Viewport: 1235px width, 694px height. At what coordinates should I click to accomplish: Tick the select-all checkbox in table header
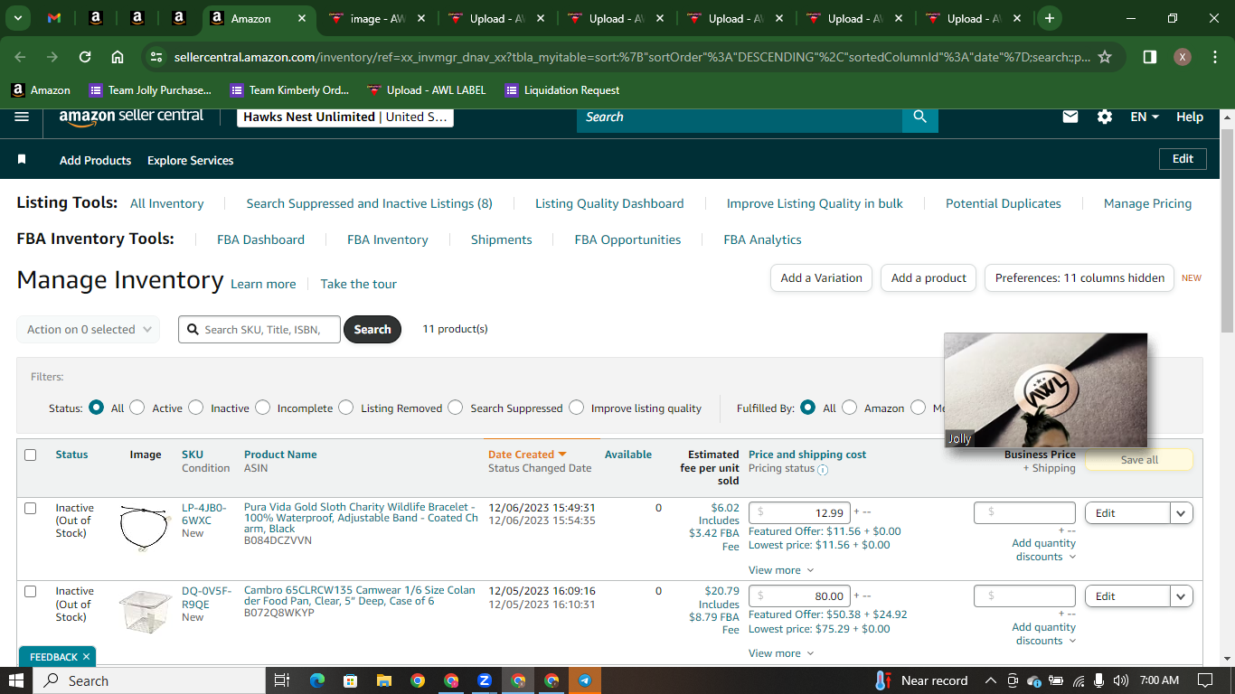tap(31, 455)
